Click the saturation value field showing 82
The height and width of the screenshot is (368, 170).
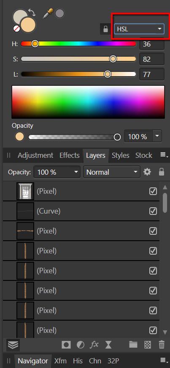tap(152, 59)
